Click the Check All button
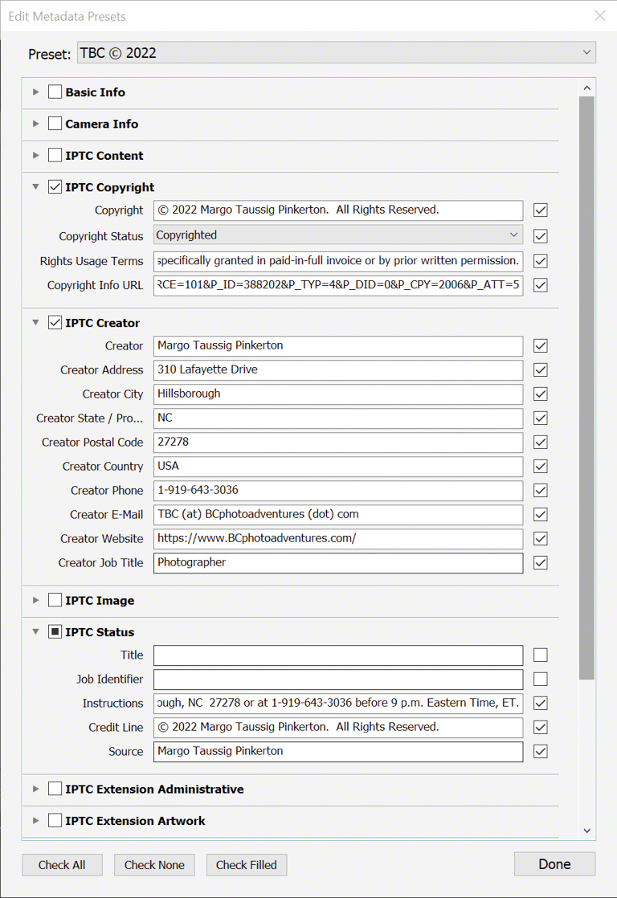Screen dimensions: 617x898 coord(62,865)
